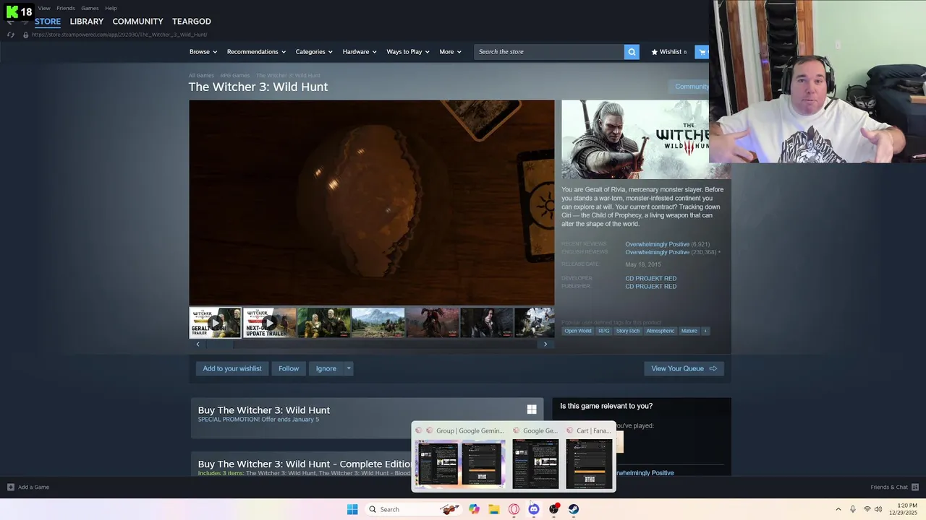Expand the Ways to Play dropdown
This screenshot has height=520, width=926.
pyautogui.click(x=407, y=52)
